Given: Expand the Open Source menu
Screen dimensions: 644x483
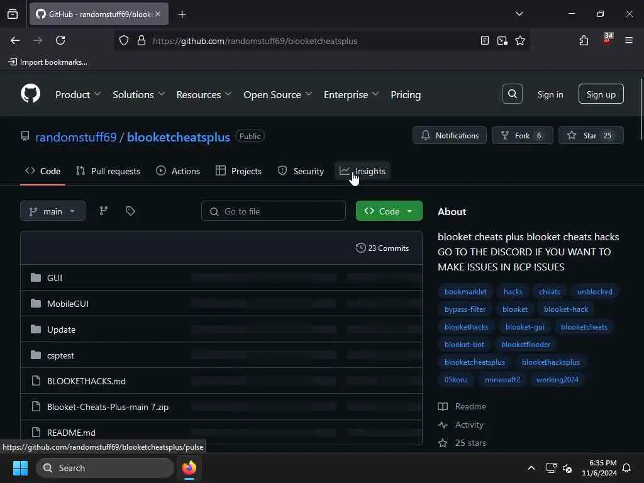Looking at the screenshot, I should click(x=277, y=94).
